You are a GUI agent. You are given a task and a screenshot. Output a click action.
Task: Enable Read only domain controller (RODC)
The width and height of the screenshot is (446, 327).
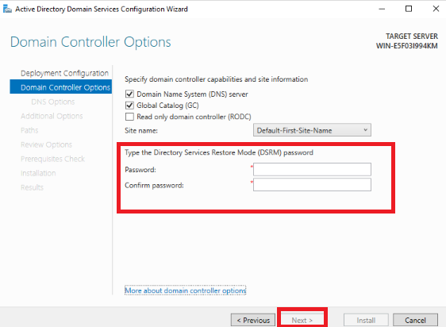(129, 117)
